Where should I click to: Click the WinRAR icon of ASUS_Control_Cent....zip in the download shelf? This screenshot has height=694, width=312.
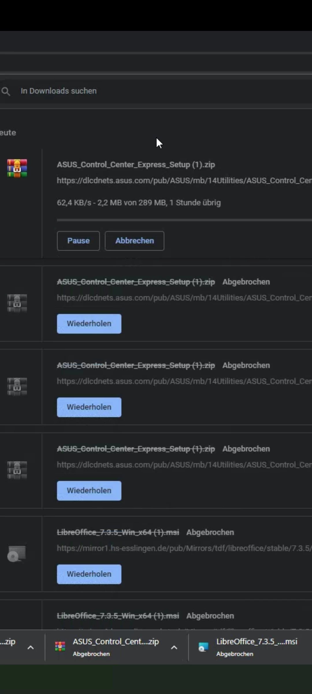click(60, 646)
